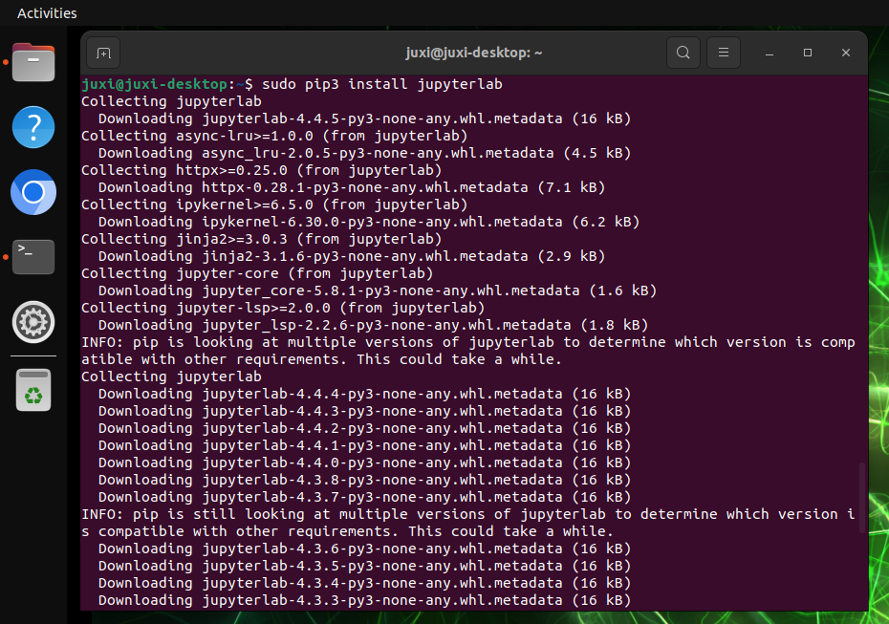Click the 'INFO: pip is still looking' message
The width and height of the screenshot is (889, 624).
click(x=468, y=523)
